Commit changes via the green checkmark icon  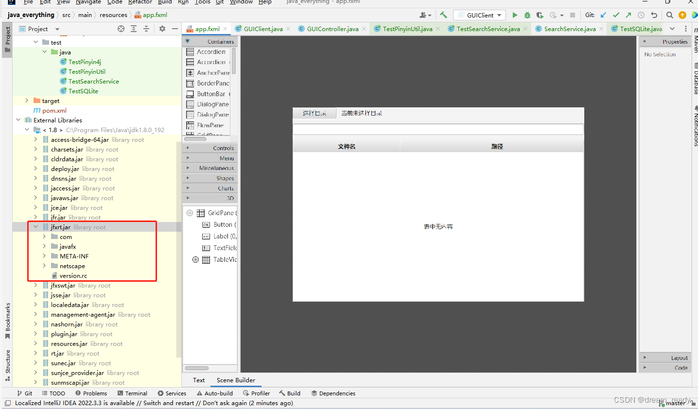pos(616,15)
